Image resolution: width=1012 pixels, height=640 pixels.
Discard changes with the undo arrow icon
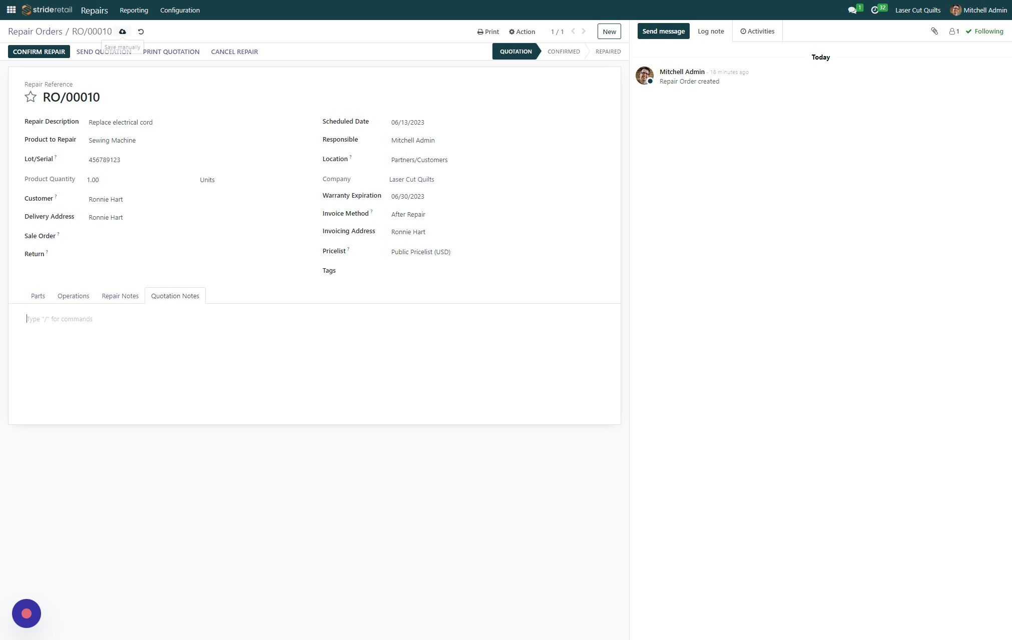tap(141, 32)
